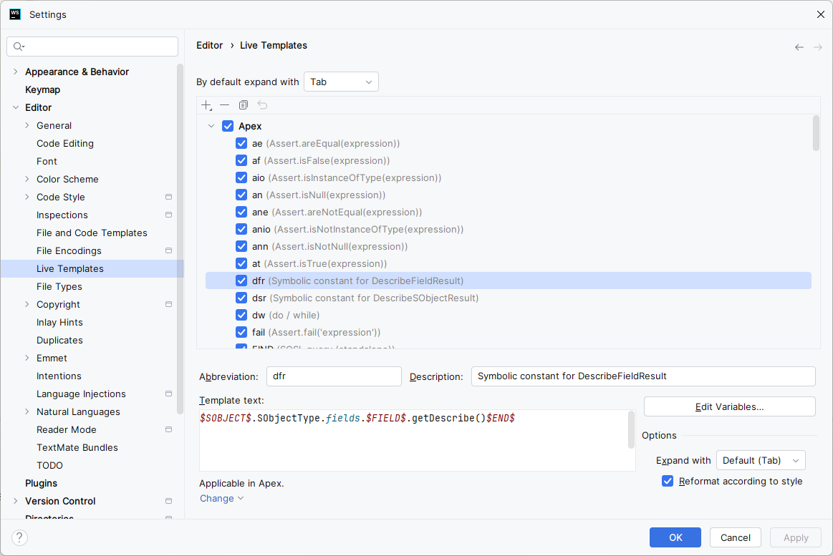
Task: Uncheck the ane Assert.areNotEqual template
Action: tap(241, 213)
